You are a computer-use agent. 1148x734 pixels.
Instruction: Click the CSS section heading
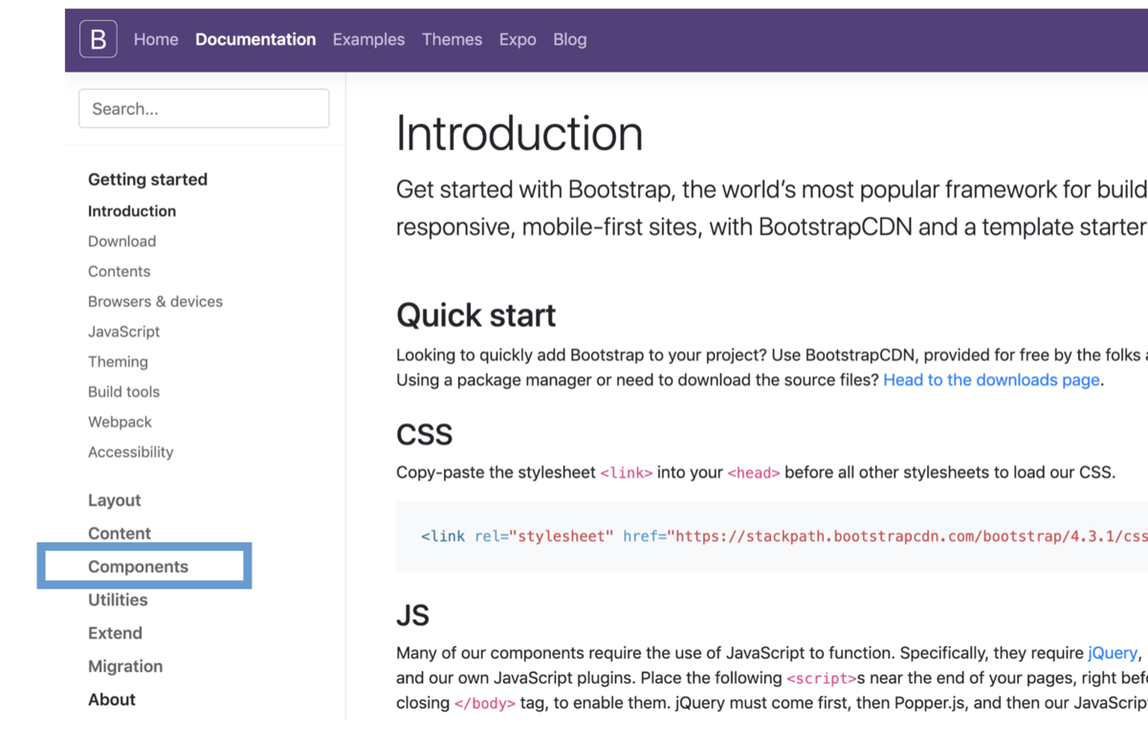pos(425,435)
